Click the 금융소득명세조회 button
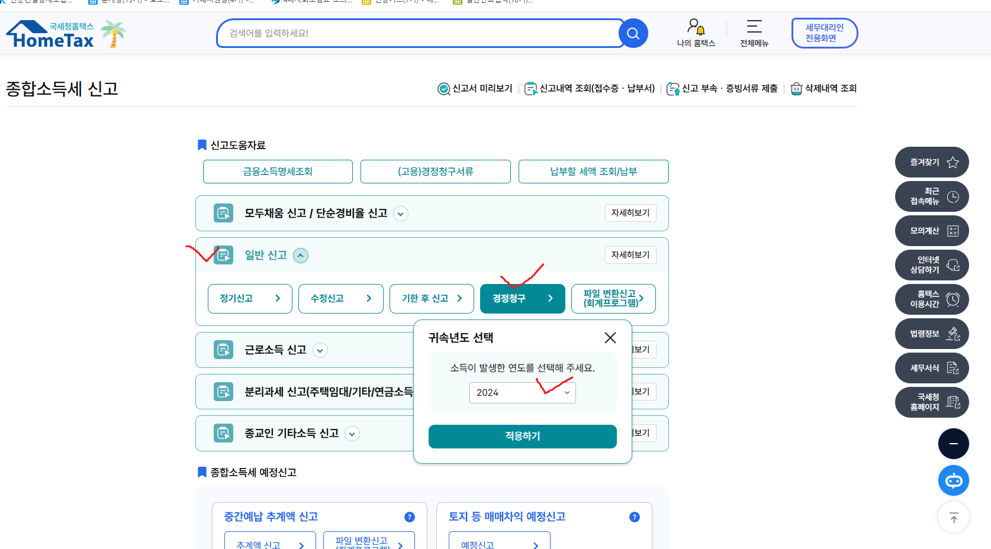This screenshot has height=549, width=991. click(x=278, y=172)
